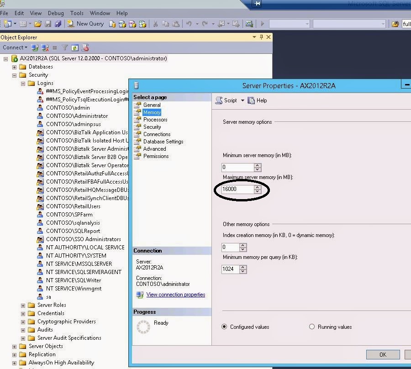Select CONTOSO\SQLReport login

[x=73, y=231]
